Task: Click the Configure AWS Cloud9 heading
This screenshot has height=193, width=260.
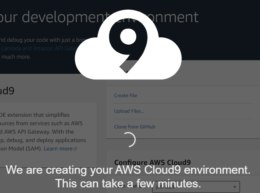Action: click(152, 162)
